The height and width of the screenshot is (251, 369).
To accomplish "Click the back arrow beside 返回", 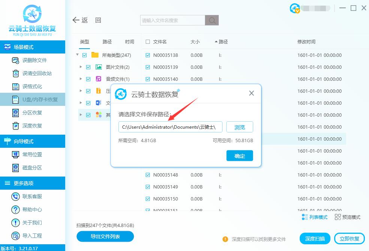I will tap(76, 20).
